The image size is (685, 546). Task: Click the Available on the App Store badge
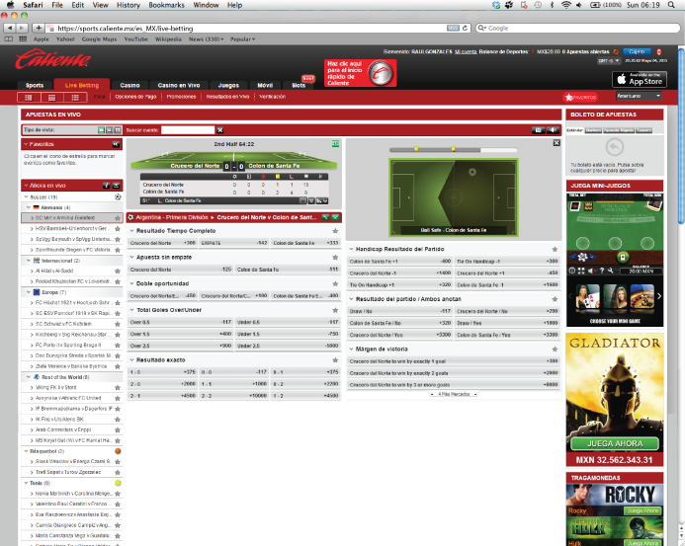640,79
